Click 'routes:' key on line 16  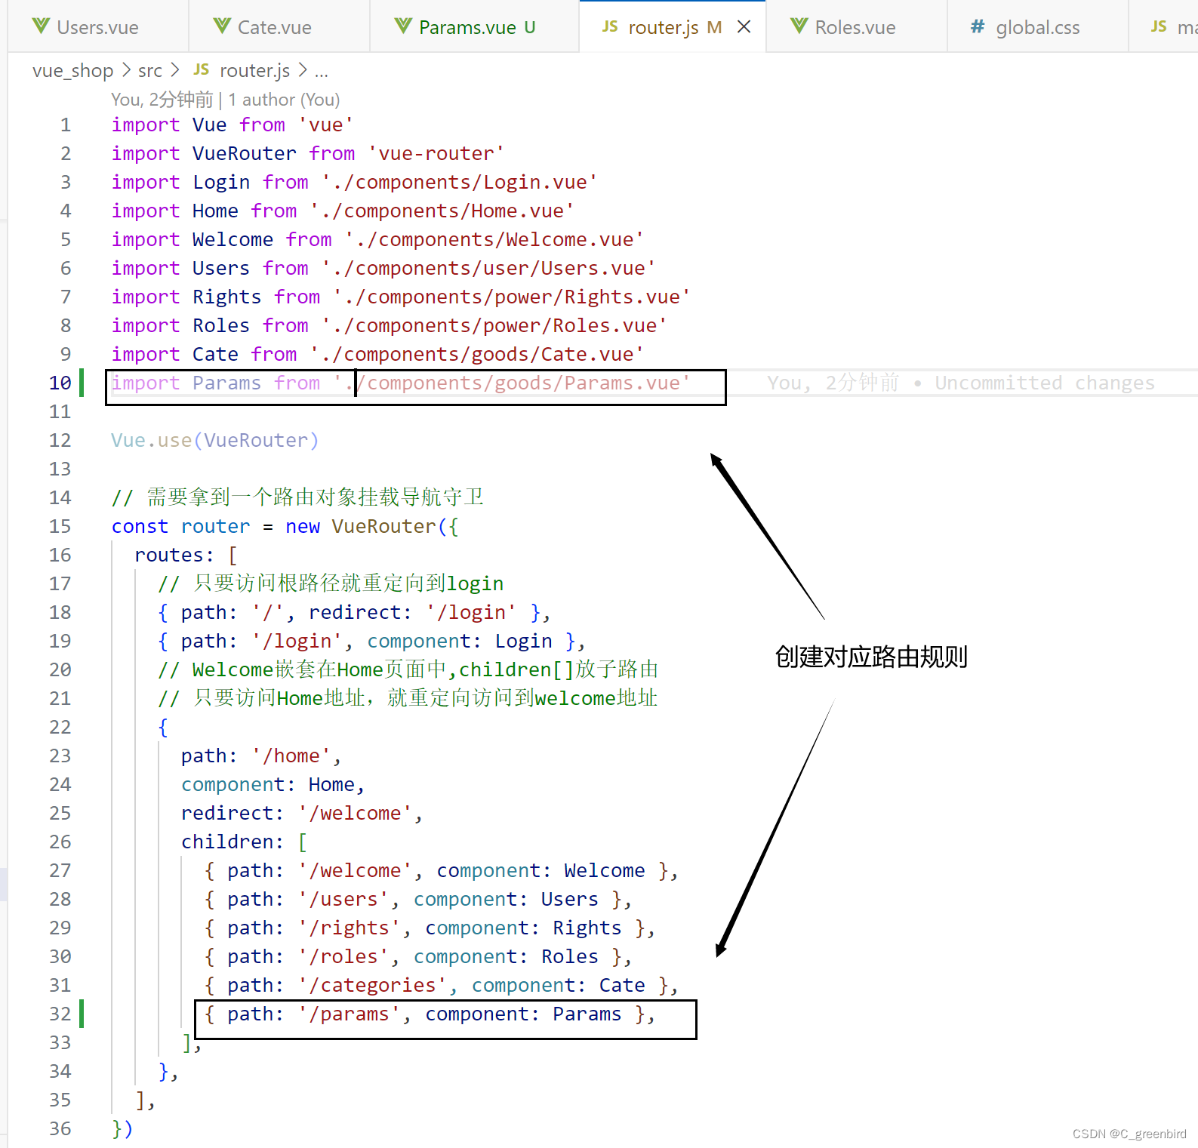click(174, 555)
